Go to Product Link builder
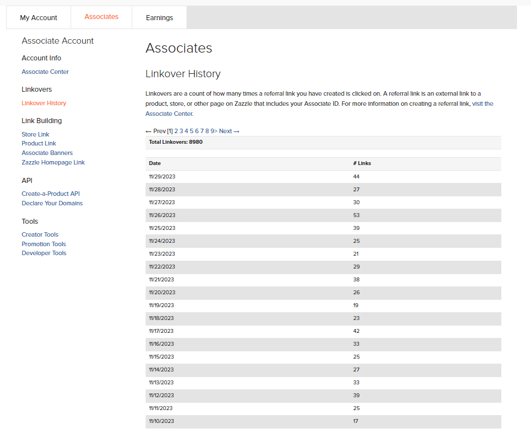The width and height of the screenshot is (531, 447). [x=39, y=143]
